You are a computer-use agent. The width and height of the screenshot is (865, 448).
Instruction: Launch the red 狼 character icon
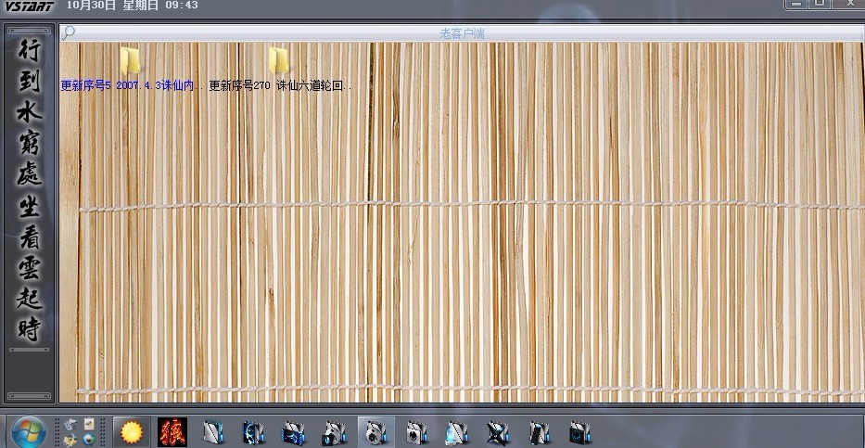coord(172,431)
